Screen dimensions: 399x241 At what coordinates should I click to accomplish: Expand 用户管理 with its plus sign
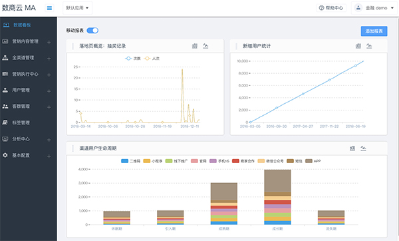(49, 91)
